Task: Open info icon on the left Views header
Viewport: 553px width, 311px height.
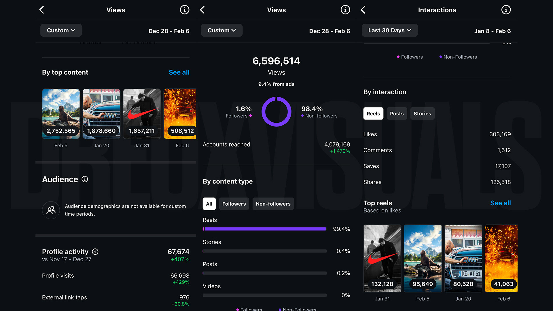Action: pos(185,10)
